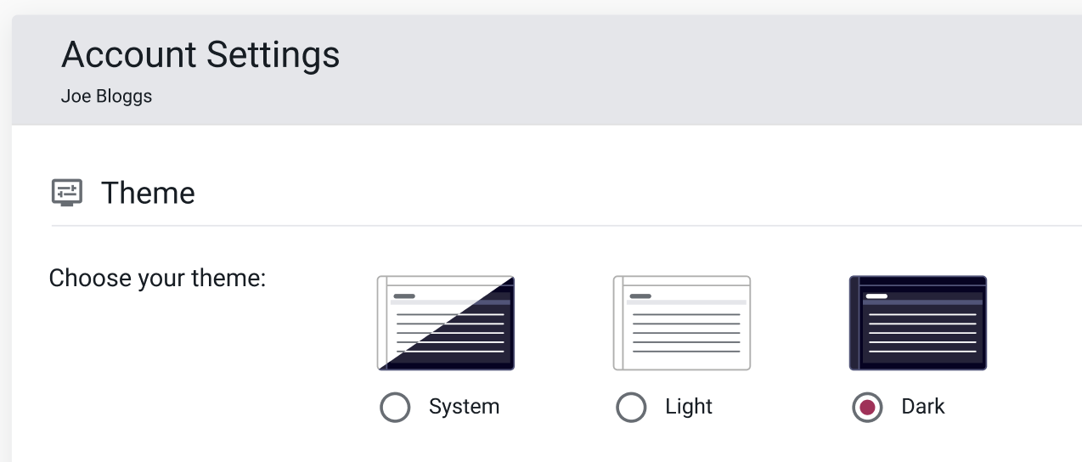Select the Dark theme preview image
Screen dimensions: 1082x462
(x=918, y=323)
